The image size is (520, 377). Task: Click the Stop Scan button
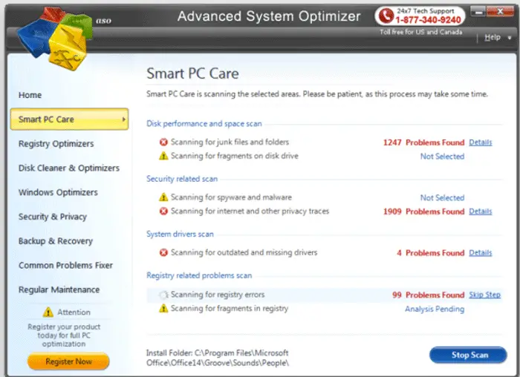468,355
